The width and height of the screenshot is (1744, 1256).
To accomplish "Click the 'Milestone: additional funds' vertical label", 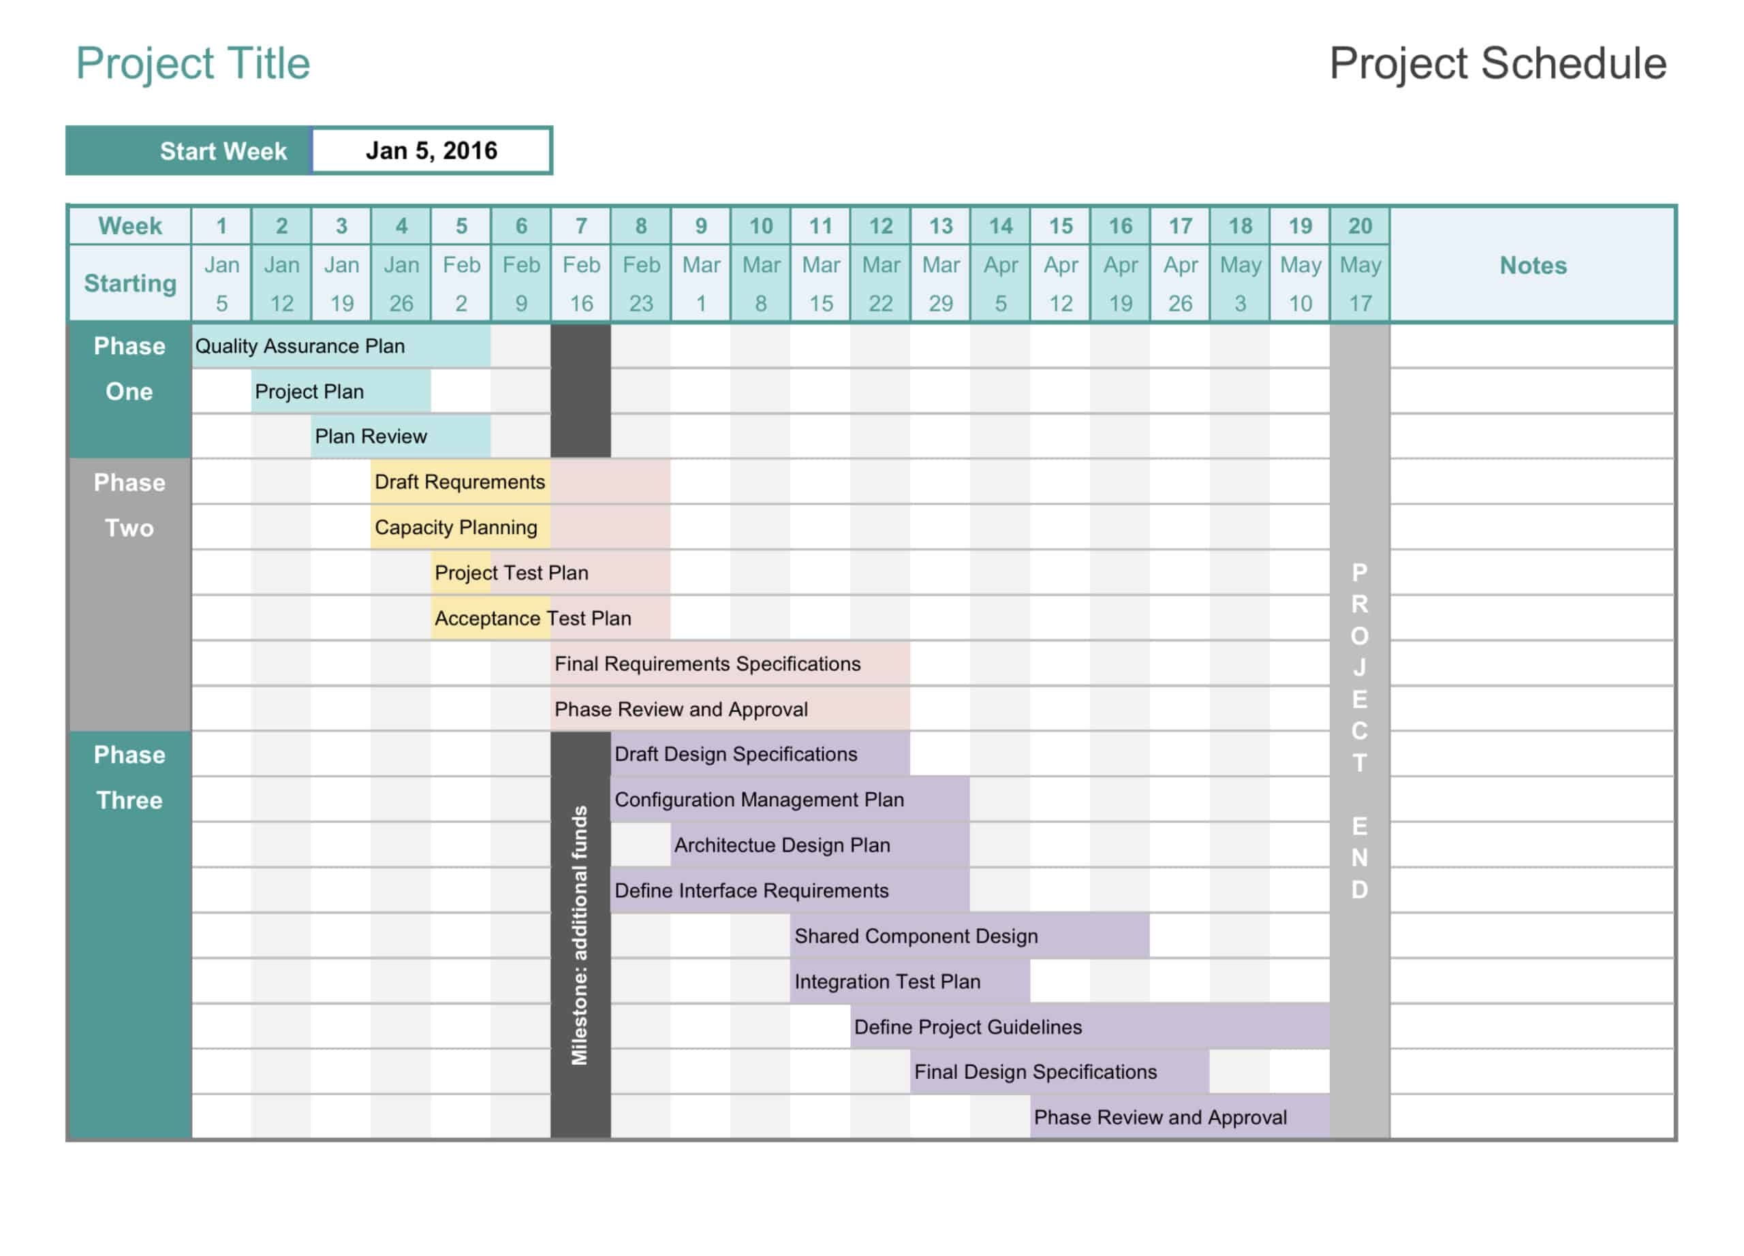I will click(580, 935).
